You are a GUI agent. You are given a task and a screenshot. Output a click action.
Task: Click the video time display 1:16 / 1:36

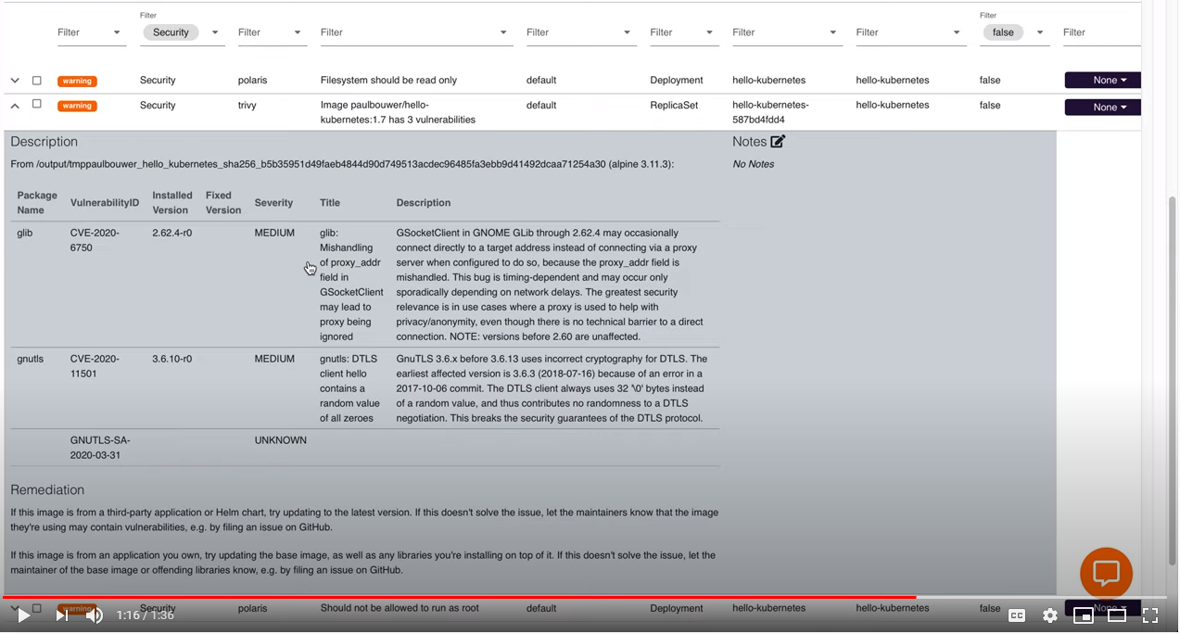[x=146, y=615]
